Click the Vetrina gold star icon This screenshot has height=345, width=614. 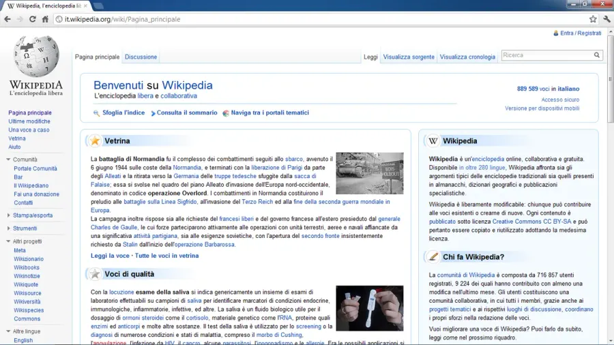95,140
